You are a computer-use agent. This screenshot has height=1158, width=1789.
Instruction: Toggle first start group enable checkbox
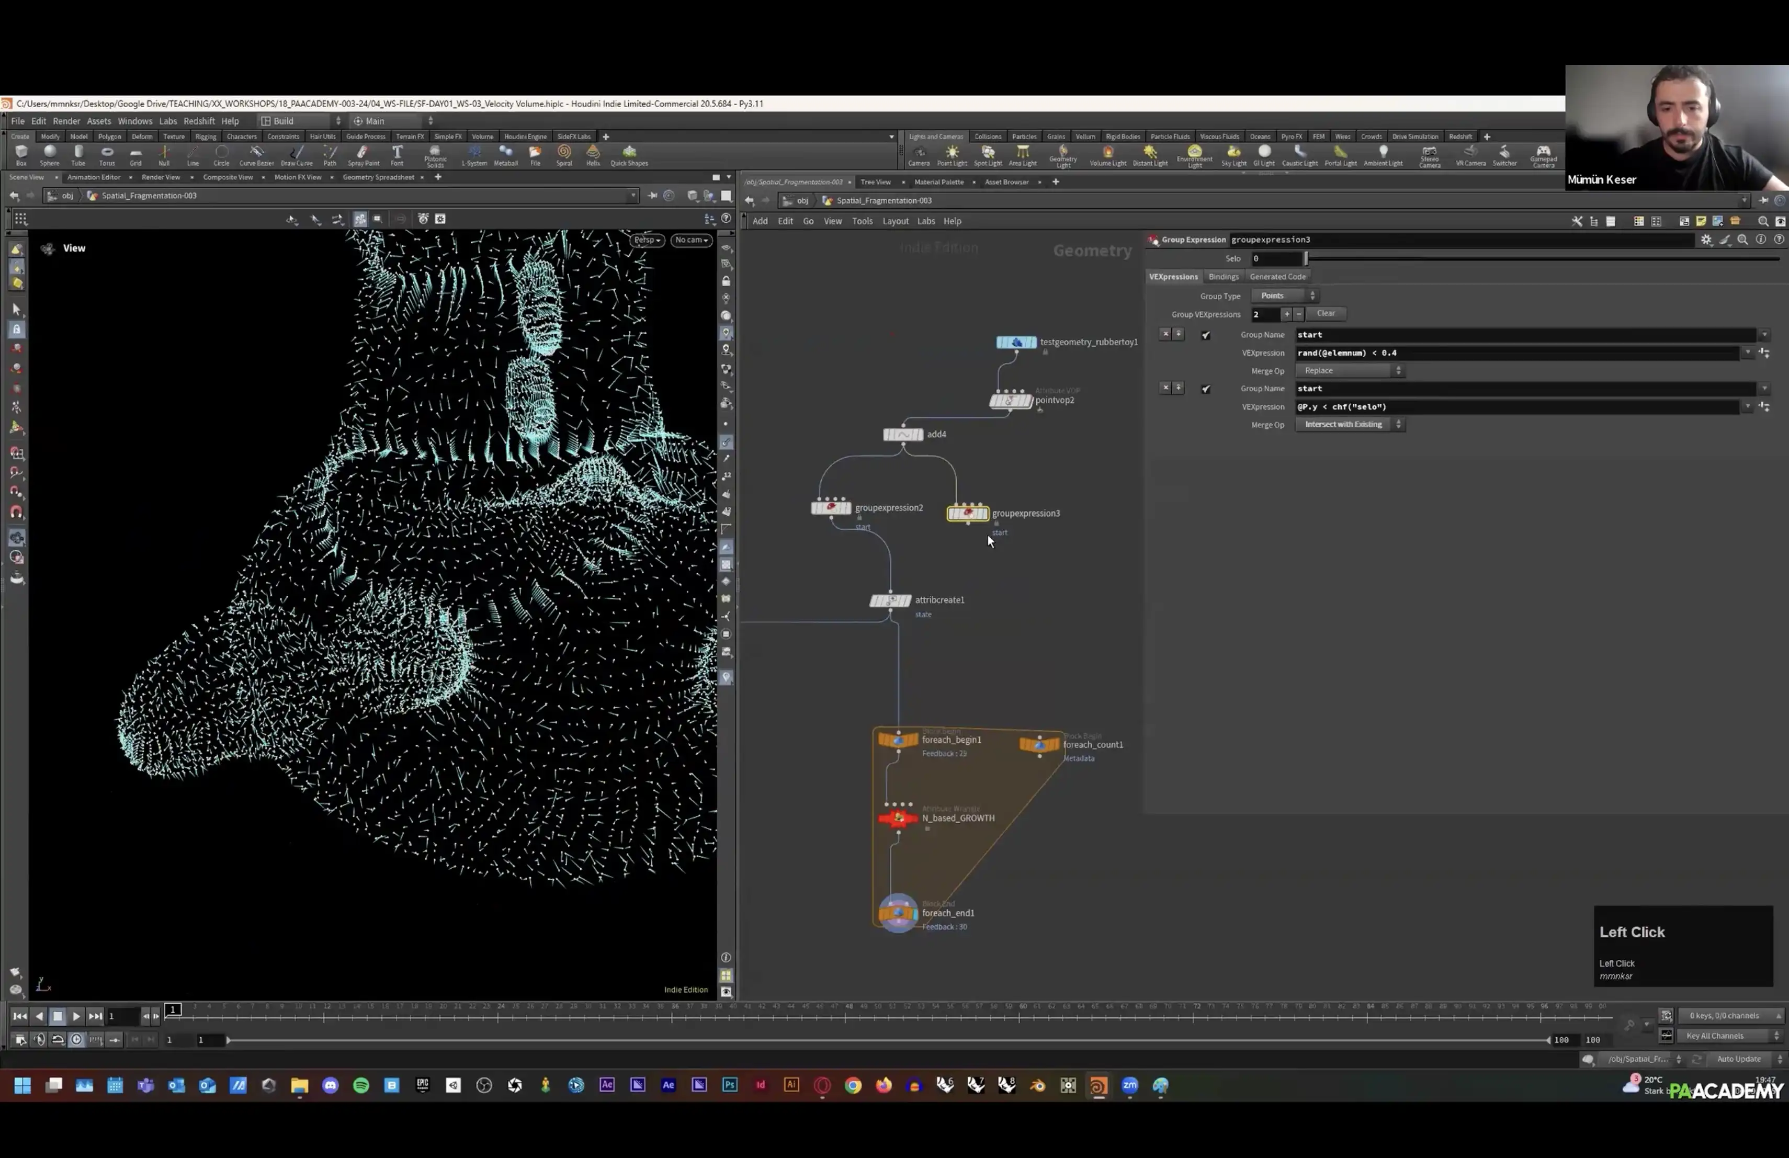1206,335
